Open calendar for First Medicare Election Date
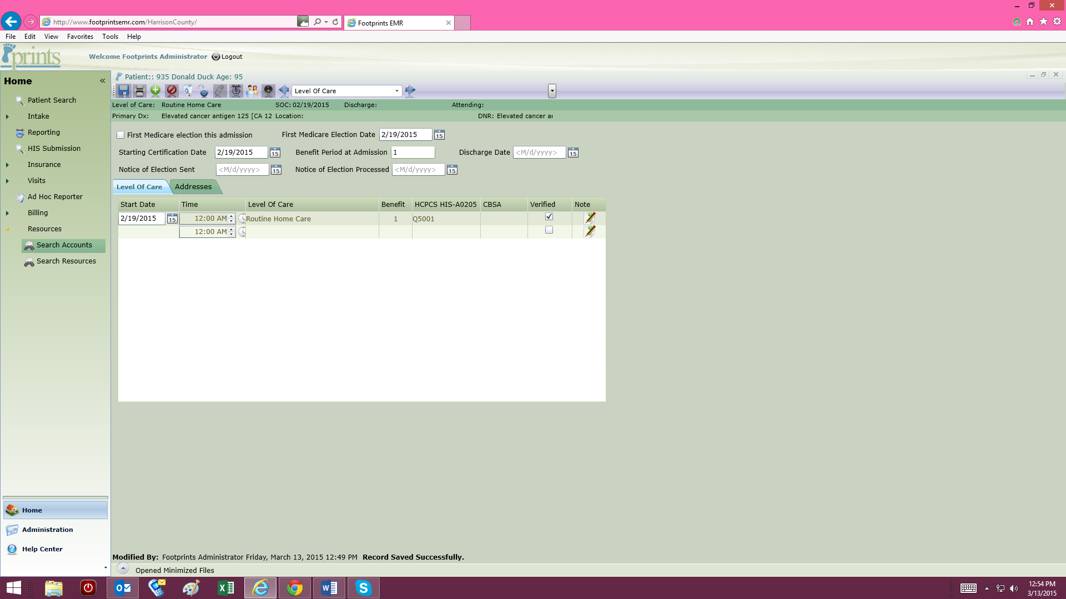1066x599 pixels. pyautogui.click(x=439, y=135)
